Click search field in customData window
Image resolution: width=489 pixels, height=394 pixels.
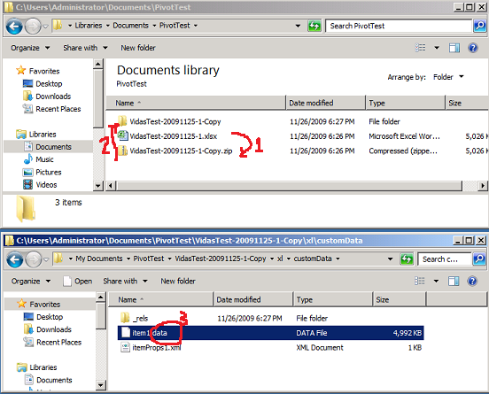click(x=445, y=259)
